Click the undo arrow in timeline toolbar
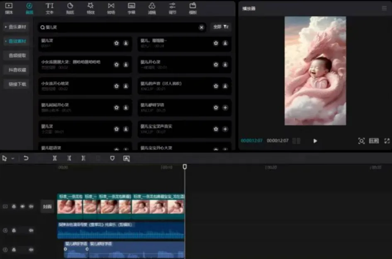Viewport: 392px width, 259px height. tap(26, 158)
